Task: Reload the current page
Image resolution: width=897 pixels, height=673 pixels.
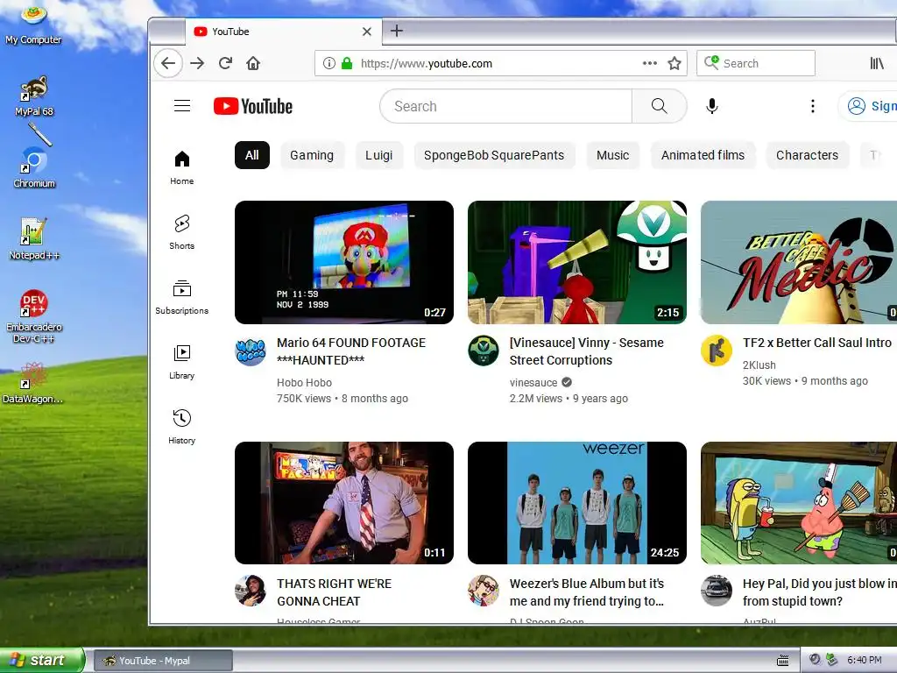Action: [x=225, y=63]
